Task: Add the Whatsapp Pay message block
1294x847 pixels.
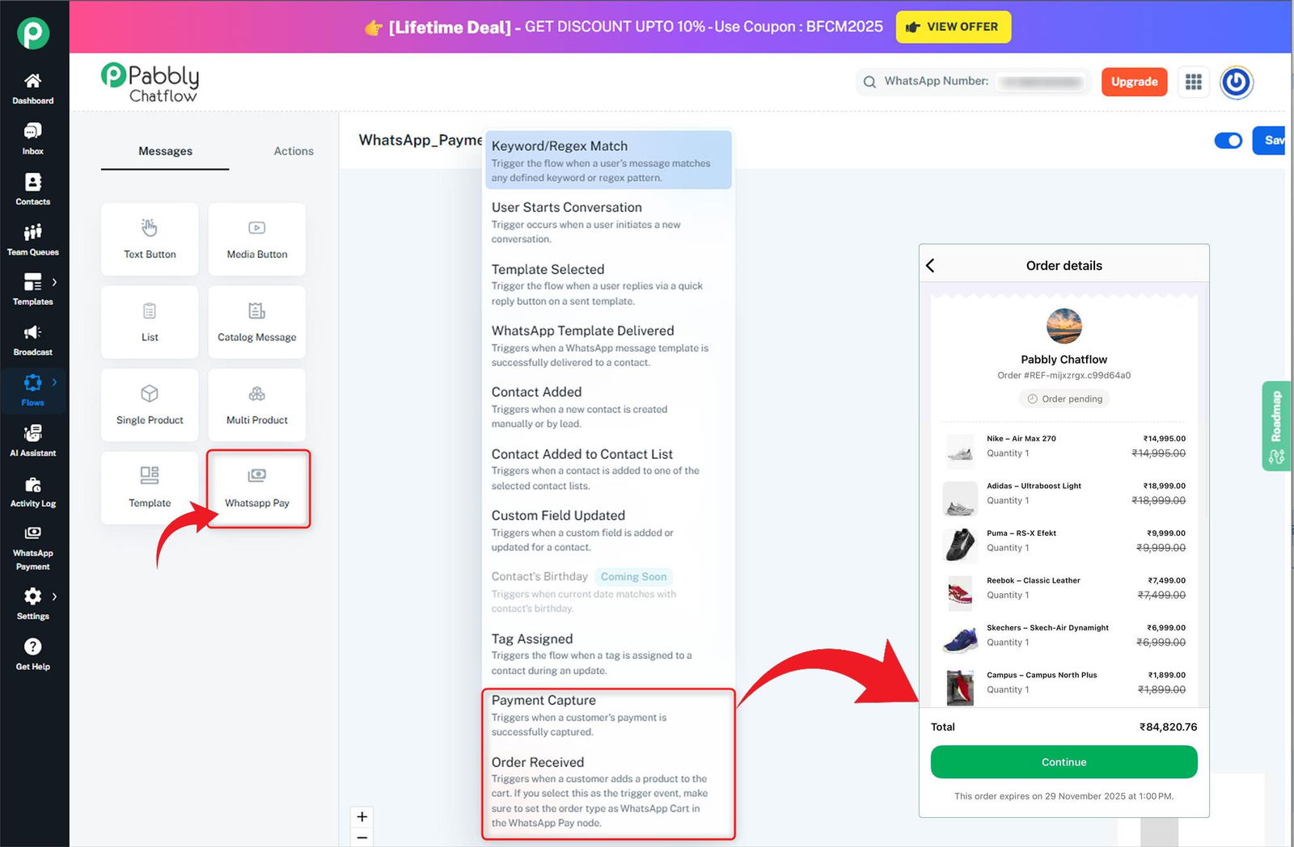Action: tap(257, 487)
